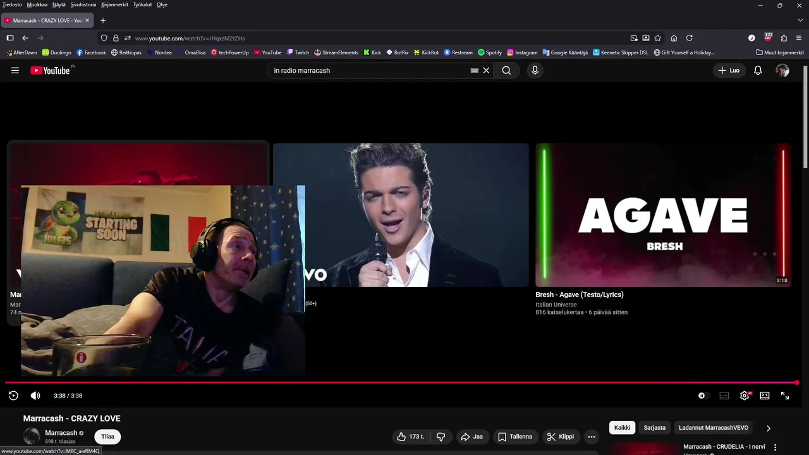
Task: Open Marracash channel avatar
Action: click(x=32, y=436)
